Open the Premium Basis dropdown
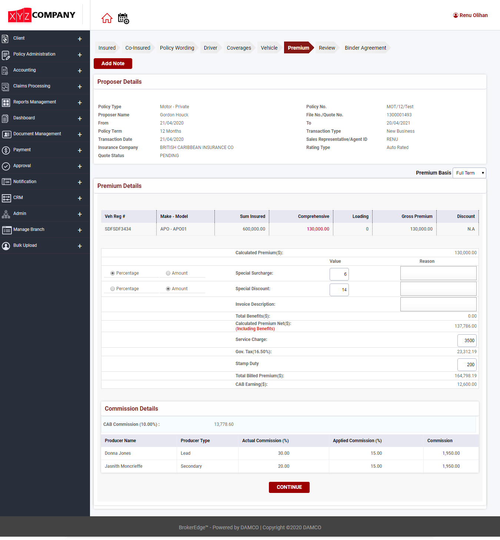The height and width of the screenshot is (540, 500). coord(469,173)
